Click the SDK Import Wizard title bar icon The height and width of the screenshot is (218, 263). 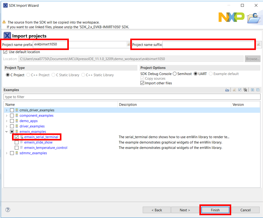5,5
